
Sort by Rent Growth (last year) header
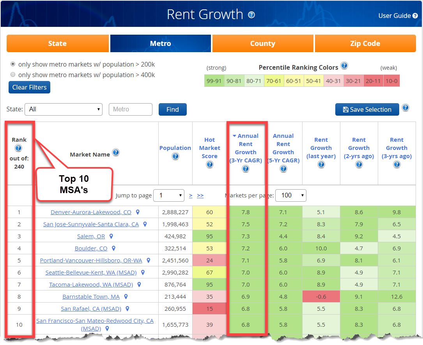pyautogui.click(x=321, y=148)
